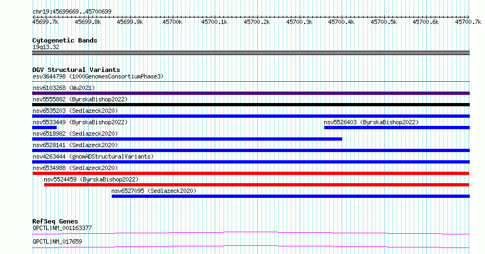
Task: Click the 45700.6k ruler tick label
Action: tap(426, 22)
